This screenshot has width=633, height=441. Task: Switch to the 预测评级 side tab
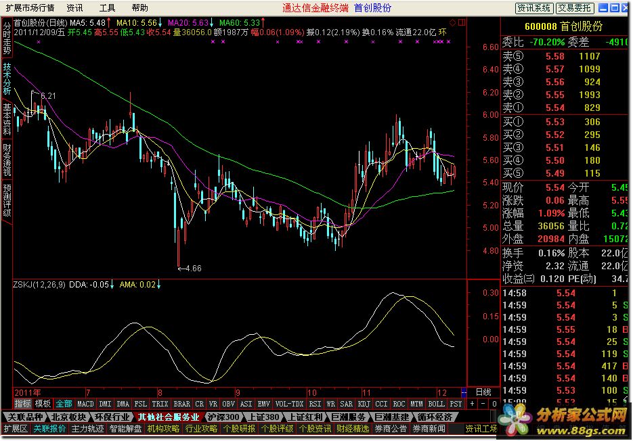[7, 200]
